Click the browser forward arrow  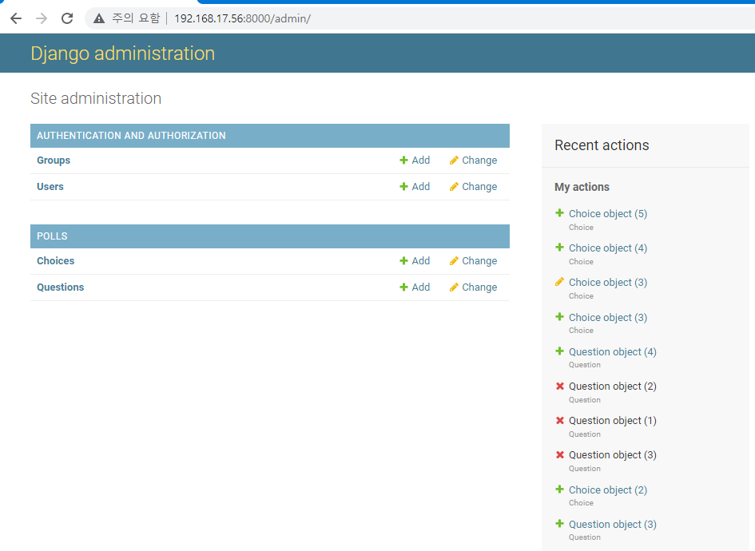tap(42, 18)
